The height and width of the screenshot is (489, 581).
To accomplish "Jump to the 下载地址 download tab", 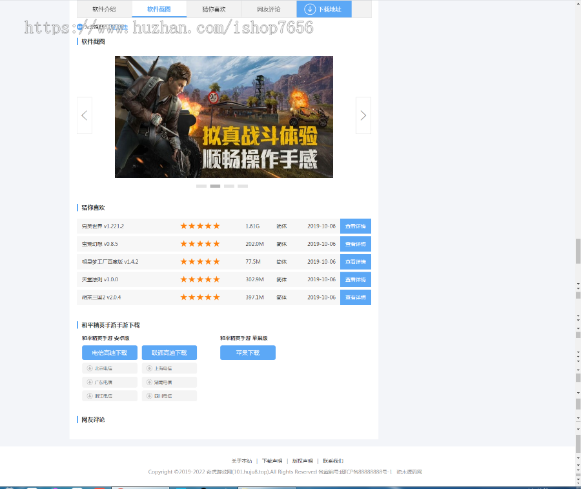I will pos(324,9).
